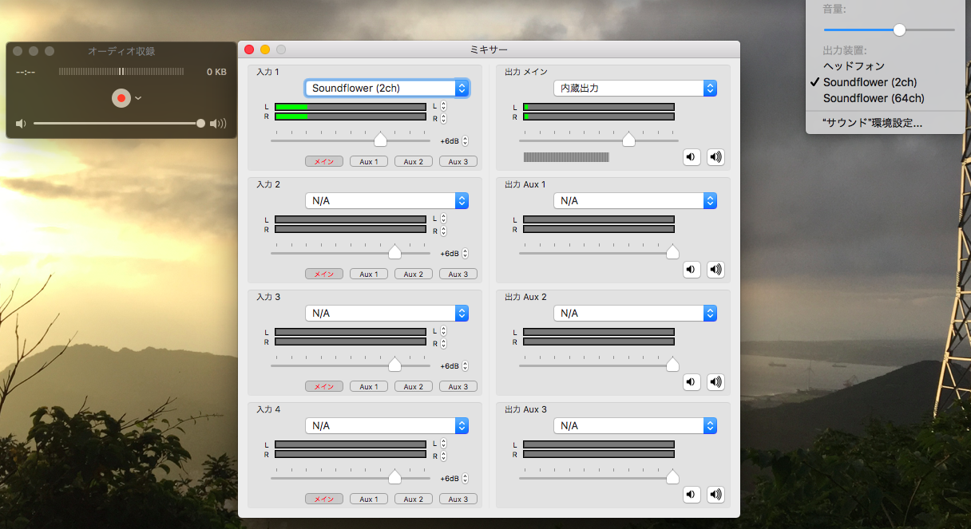Click the loud speaker icon in 出力 メイン
971x529 pixels.
715,157
